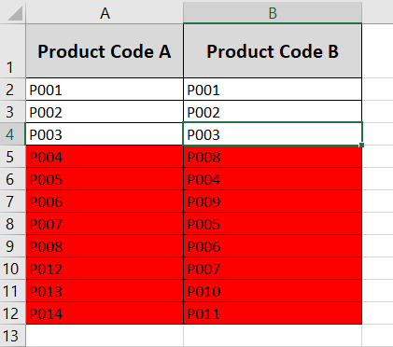Select cell B3 containing P002
Image resolution: width=393 pixels, height=347 pixels.
click(273, 112)
